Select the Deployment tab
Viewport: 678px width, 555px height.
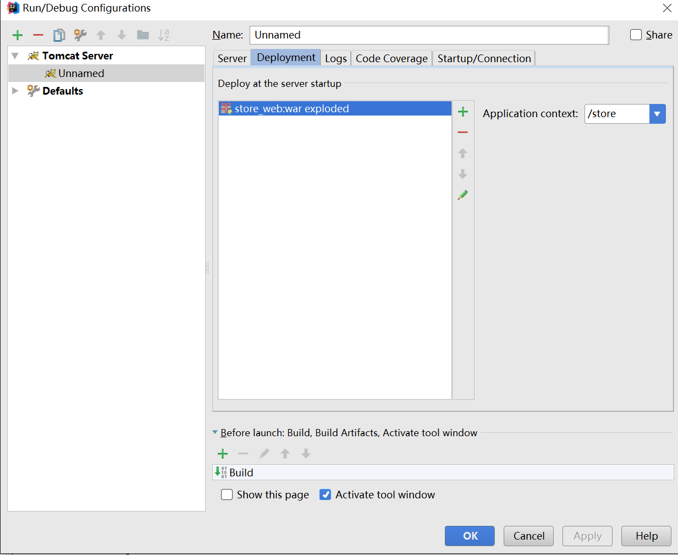[x=286, y=57]
